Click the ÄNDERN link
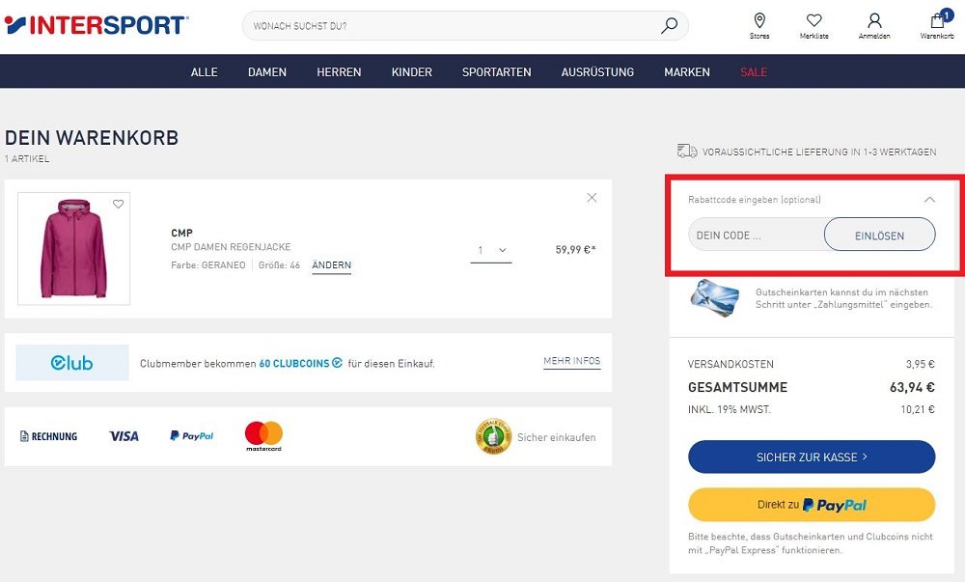Image resolution: width=965 pixels, height=582 pixels. [x=331, y=265]
